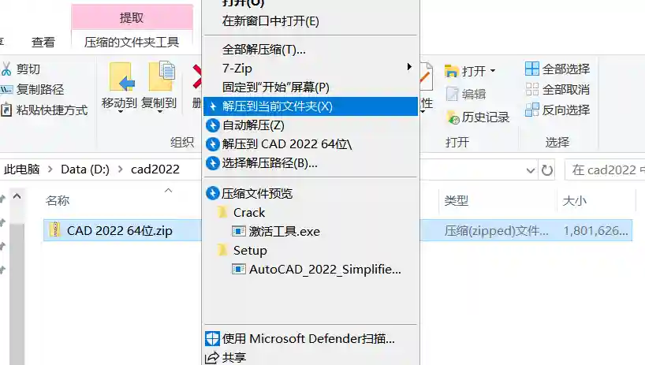Open the History record icon
Image resolution: width=645 pixels, height=365 pixels.
click(453, 117)
